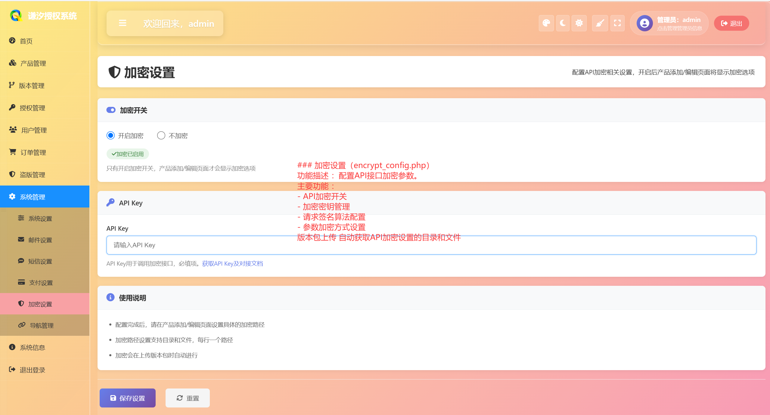Click 点击管理管理员信息 text

[679, 28]
